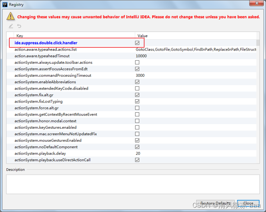This screenshot has width=266, height=212.
Task: Toggle actionSystem.enableAbbreviations checkbox
Action: coord(137,82)
